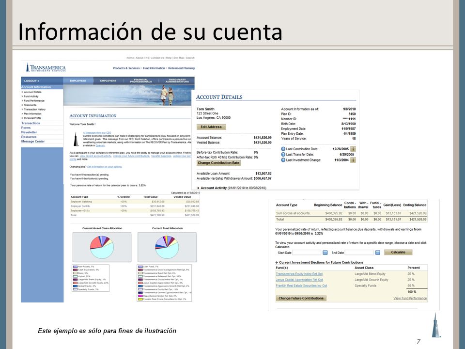The image size is (465, 349).
Task: Open the Fund Information menu
Action: 154,68
